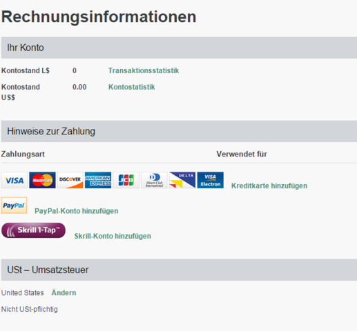The image size is (357, 331).
Task: Click the VISA card logo
Action: click(15, 180)
